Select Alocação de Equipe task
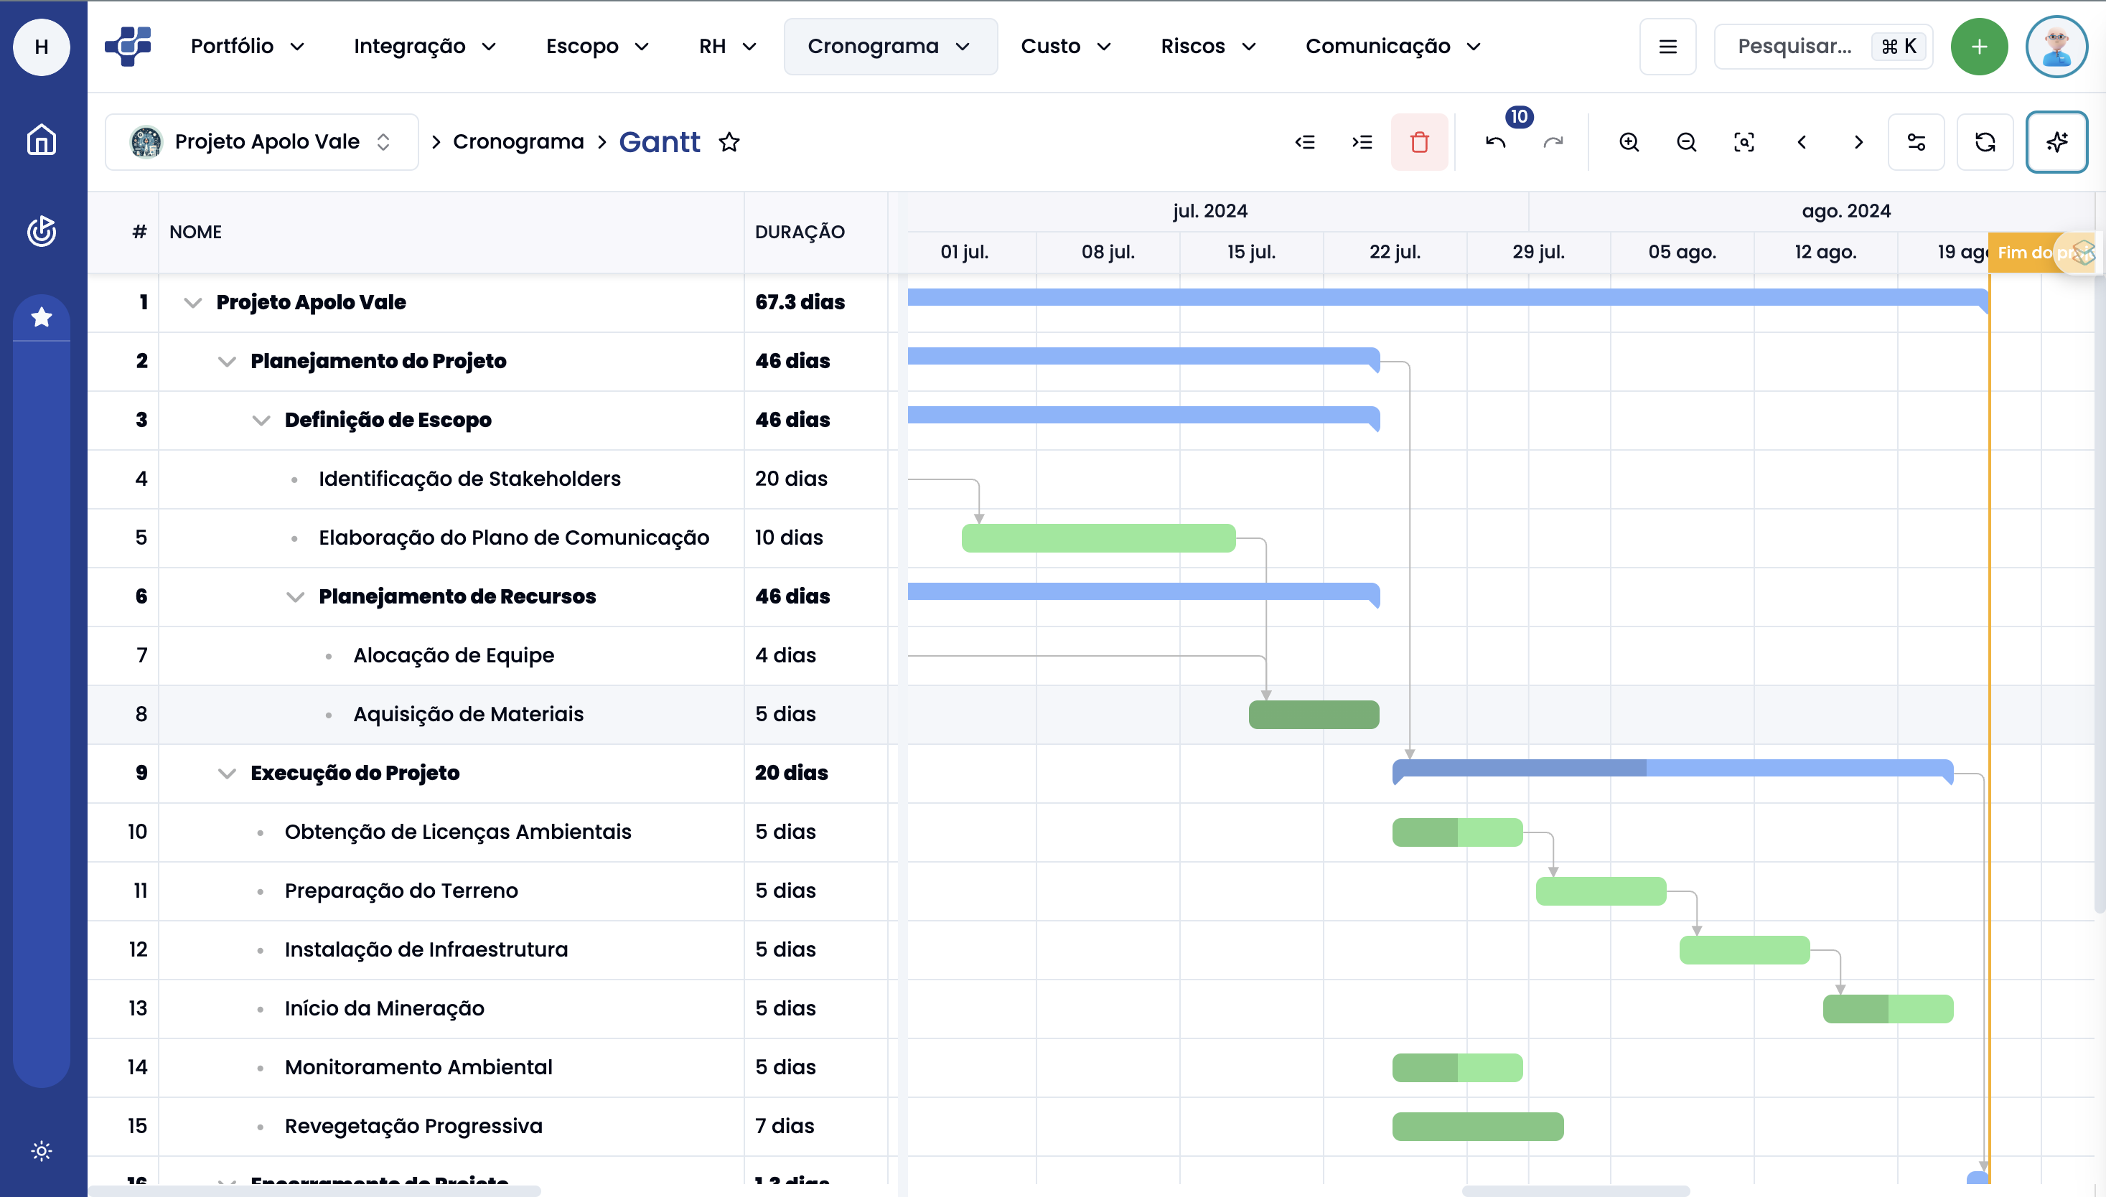Screen dimensions: 2106x1197 click(x=453, y=655)
